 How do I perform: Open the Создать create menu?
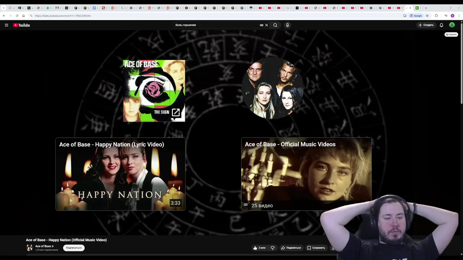coord(426,25)
